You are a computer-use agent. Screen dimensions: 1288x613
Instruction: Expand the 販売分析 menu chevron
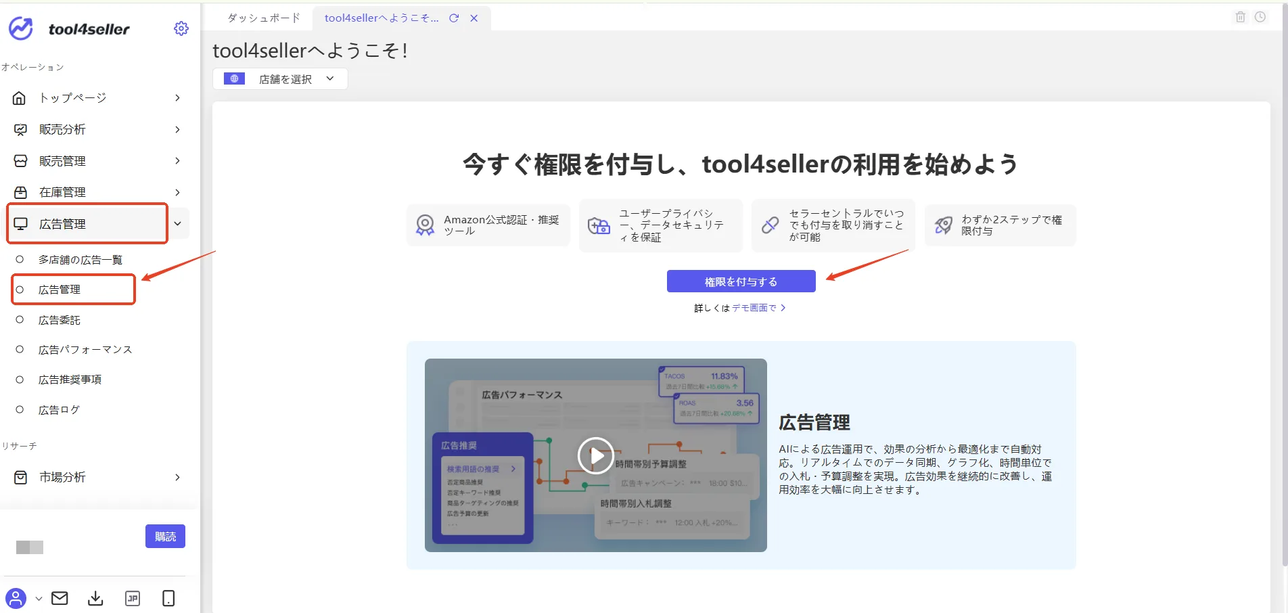177,129
